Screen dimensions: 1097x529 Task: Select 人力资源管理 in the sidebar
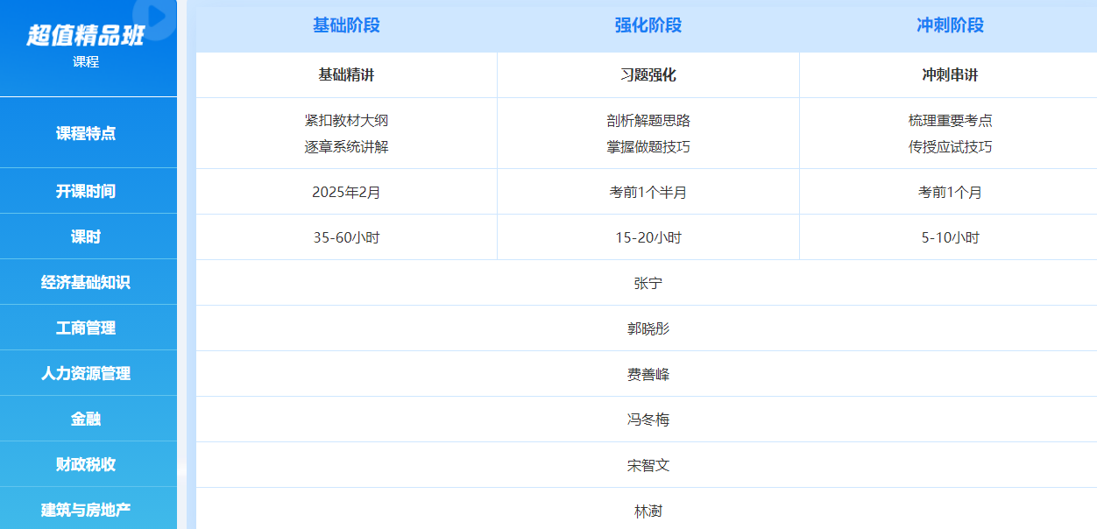tap(86, 373)
